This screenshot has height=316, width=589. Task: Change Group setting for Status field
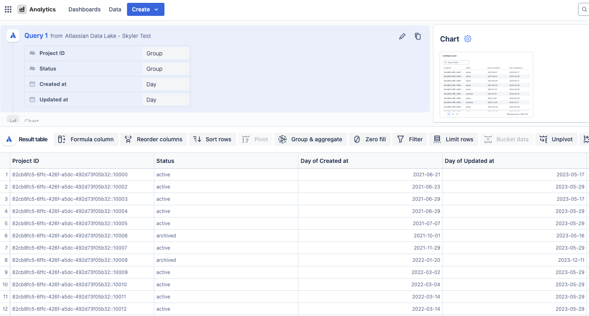click(x=166, y=69)
